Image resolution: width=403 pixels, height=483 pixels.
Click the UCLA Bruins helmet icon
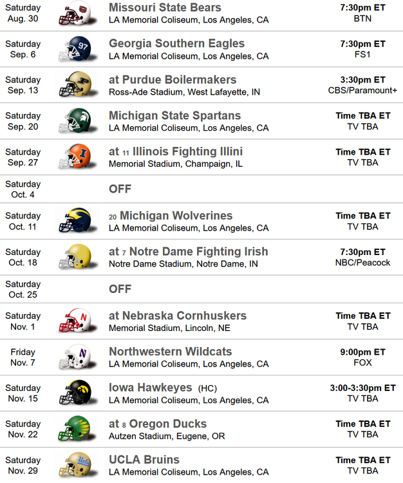(x=74, y=466)
